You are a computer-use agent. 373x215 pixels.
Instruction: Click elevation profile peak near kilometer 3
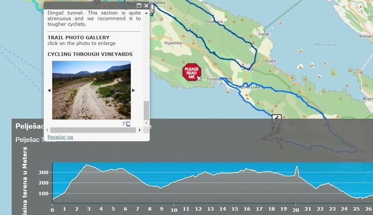click(87, 166)
